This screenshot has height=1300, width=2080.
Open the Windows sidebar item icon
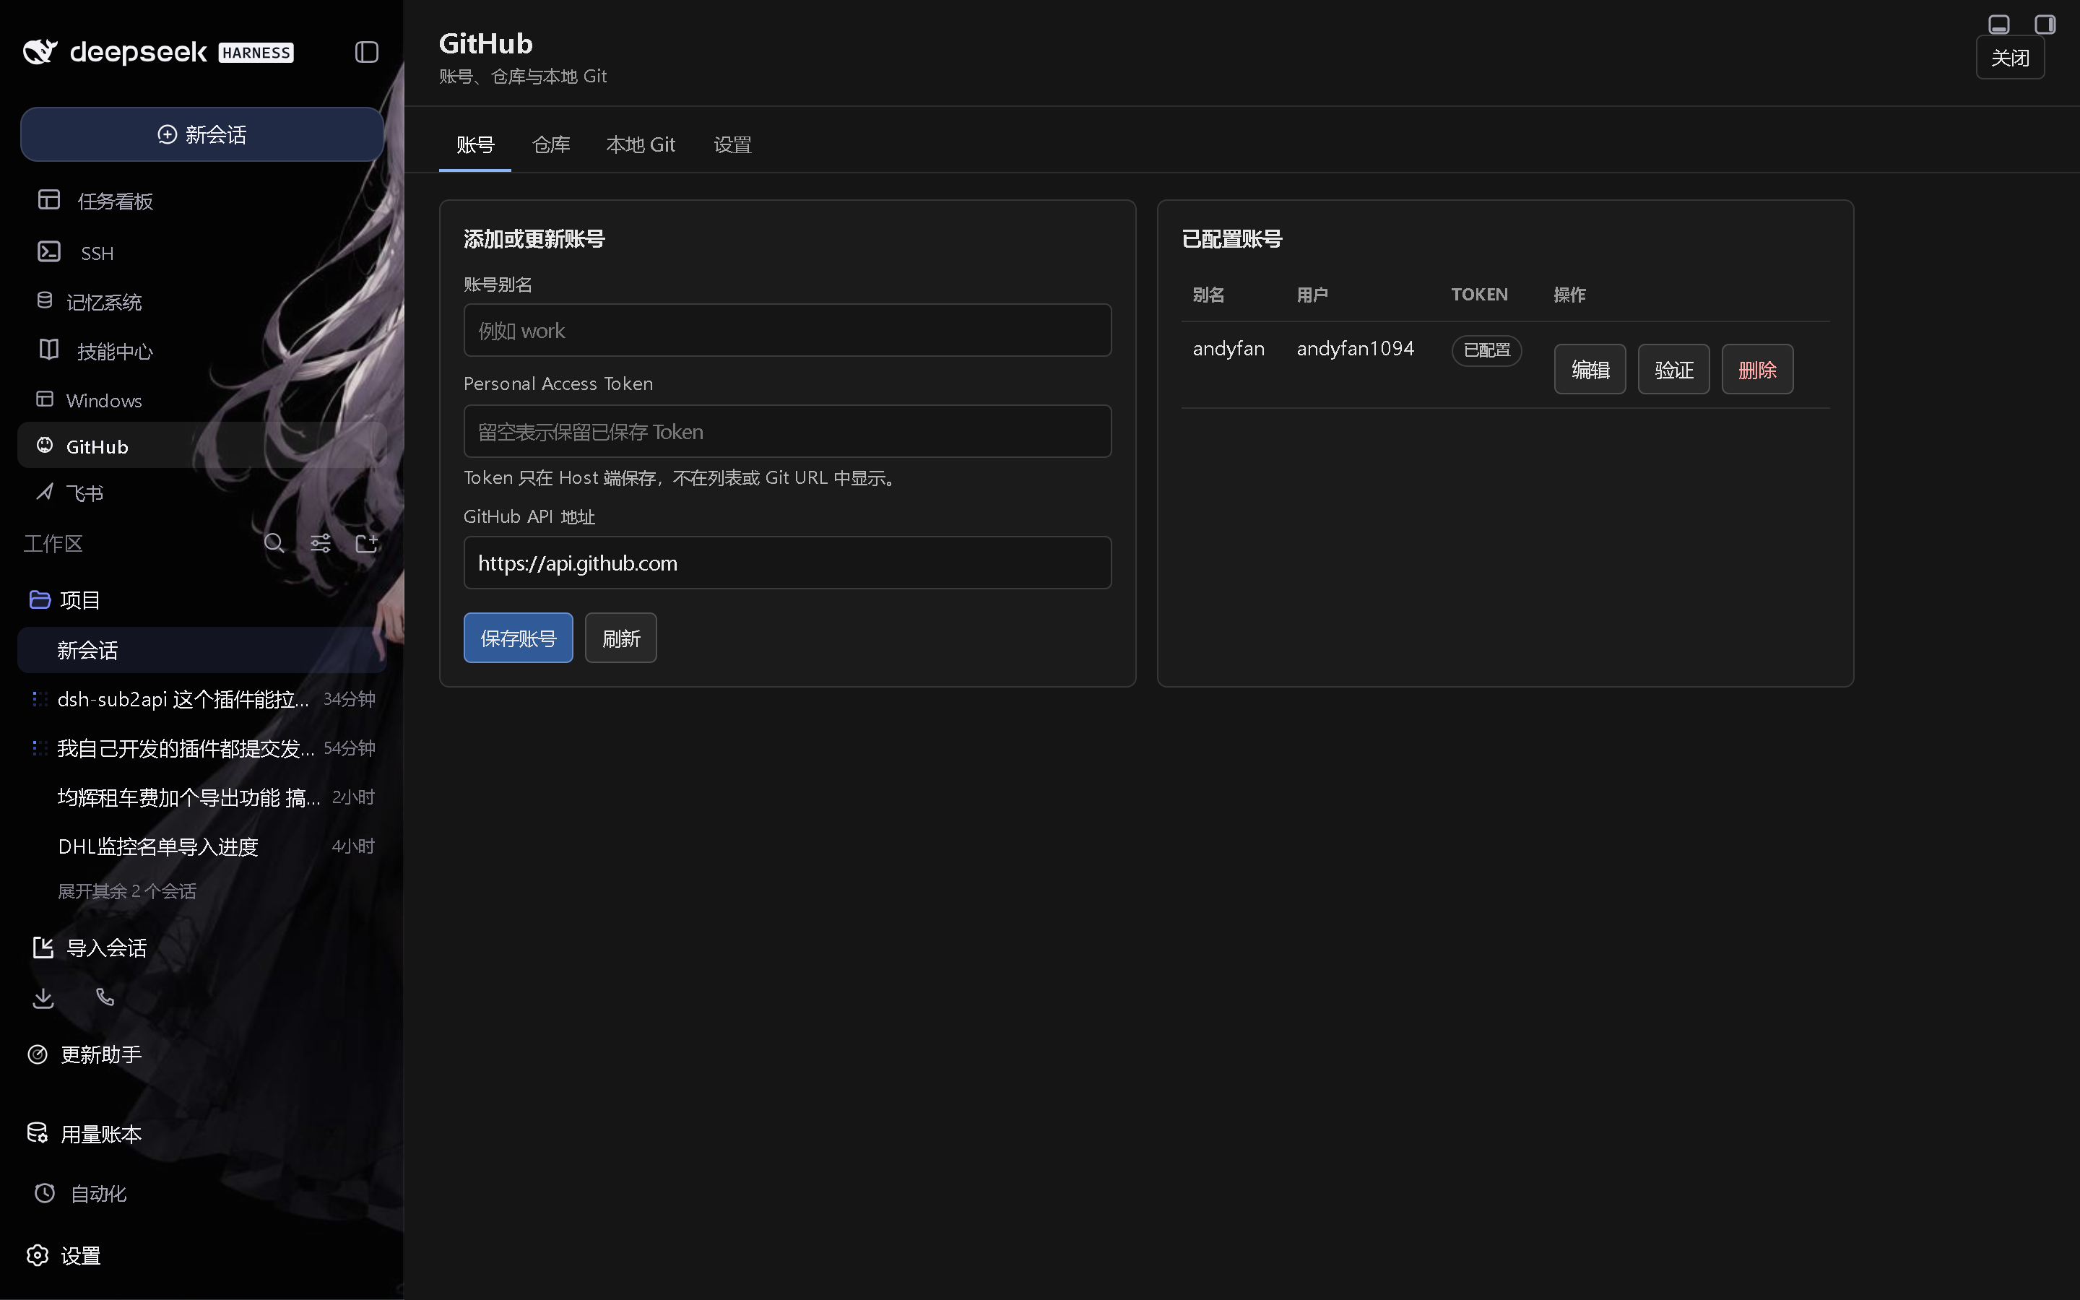pyautogui.click(x=45, y=399)
